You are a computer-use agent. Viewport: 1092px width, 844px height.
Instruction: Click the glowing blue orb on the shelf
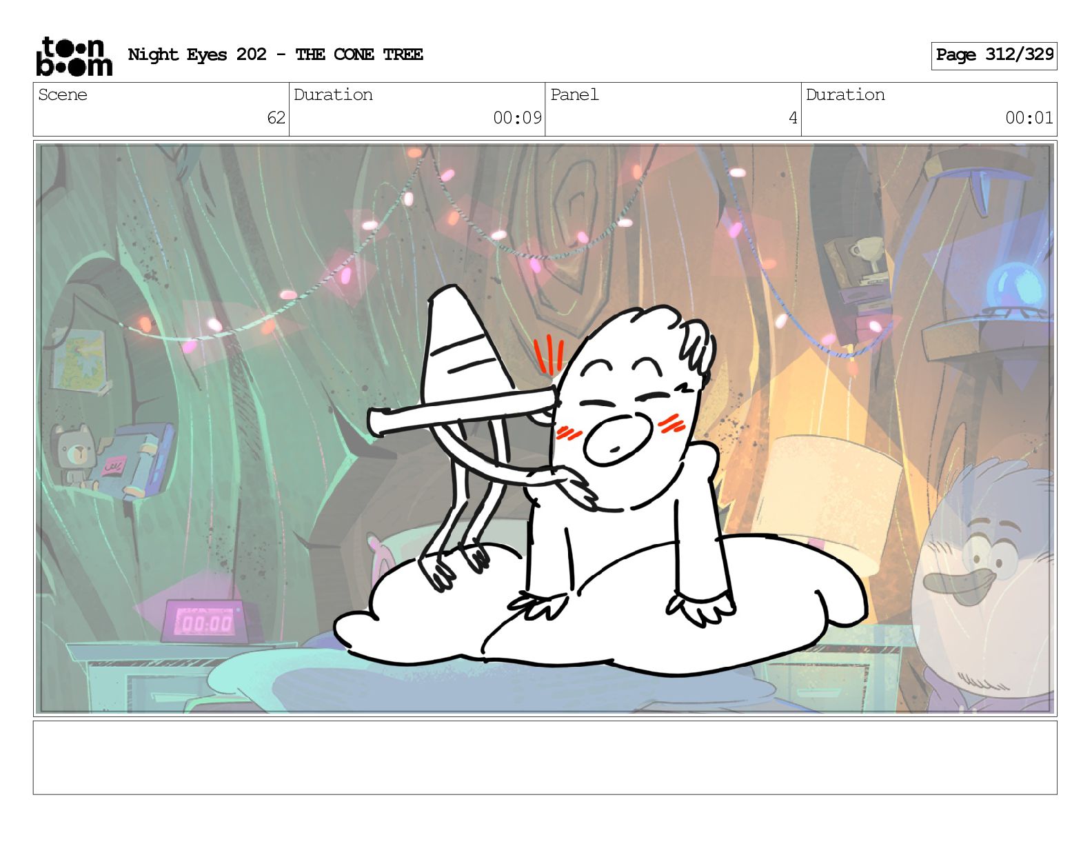point(1015,285)
